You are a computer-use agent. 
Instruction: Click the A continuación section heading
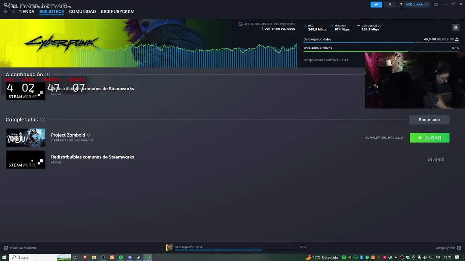click(24, 74)
